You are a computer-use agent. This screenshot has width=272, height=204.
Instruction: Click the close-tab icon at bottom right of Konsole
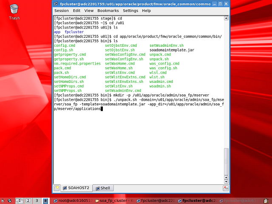coord(226,188)
